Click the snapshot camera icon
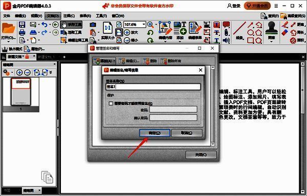The width and height of the screenshot is (307, 196). pyautogui.click(x=93, y=25)
